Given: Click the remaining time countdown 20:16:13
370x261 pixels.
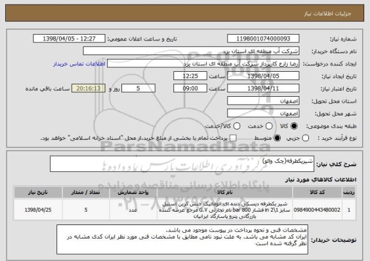Looking at the screenshot, I should (x=89, y=88).
